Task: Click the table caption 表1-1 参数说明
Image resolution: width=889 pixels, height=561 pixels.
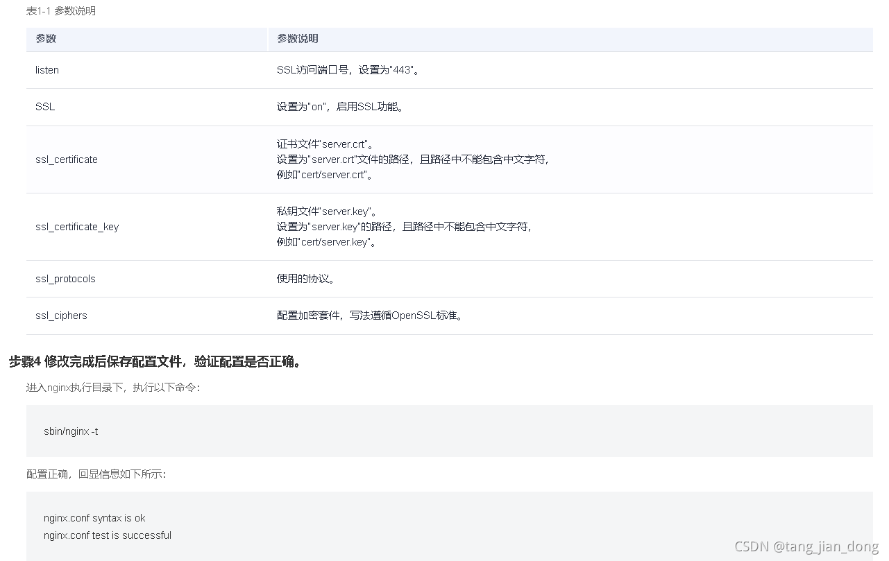Action: (61, 11)
